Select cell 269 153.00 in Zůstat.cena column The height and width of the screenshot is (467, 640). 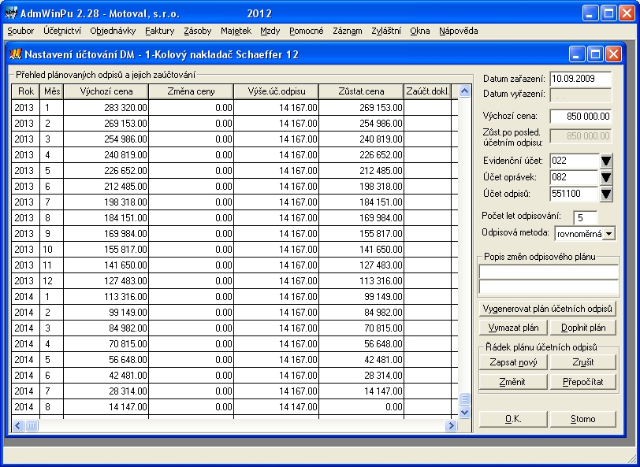[x=361, y=108]
